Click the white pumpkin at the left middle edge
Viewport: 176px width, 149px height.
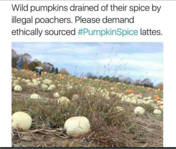point(18,88)
